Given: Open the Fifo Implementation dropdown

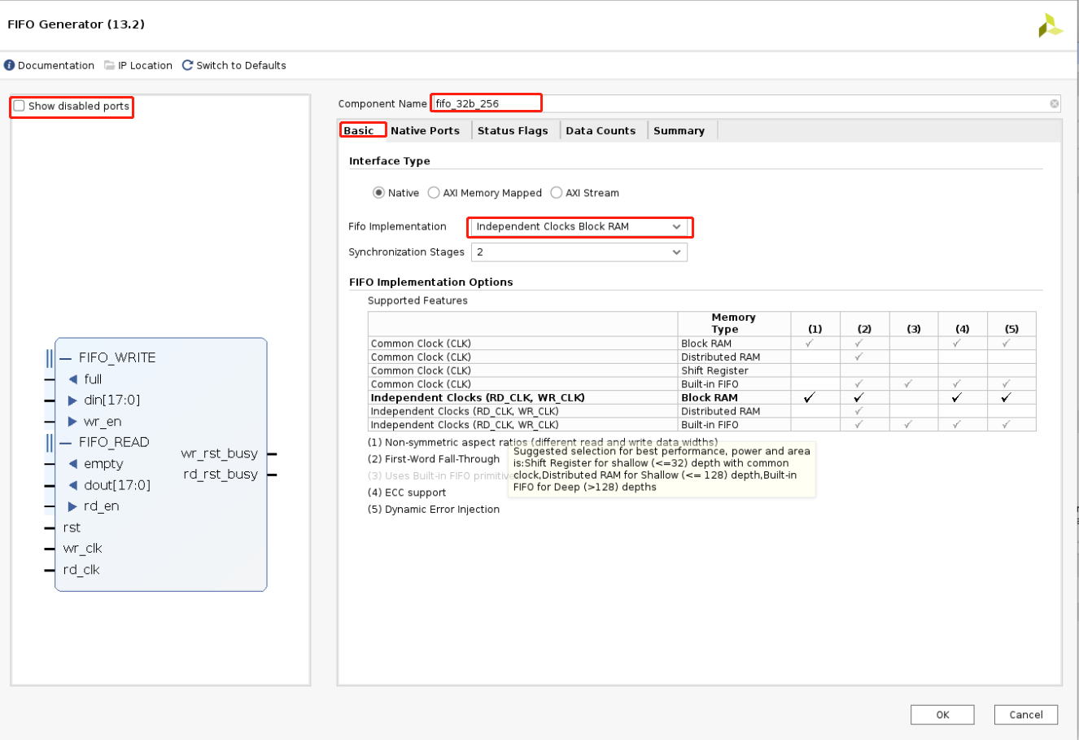Looking at the screenshot, I should click(676, 227).
